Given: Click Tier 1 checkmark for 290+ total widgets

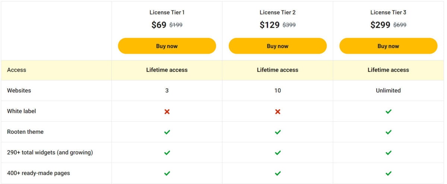Looking at the screenshot, I should (x=167, y=153).
